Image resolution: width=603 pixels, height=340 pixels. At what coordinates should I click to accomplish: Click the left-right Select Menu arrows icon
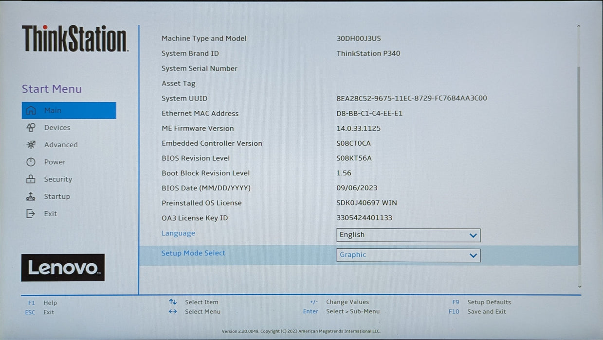(x=173, y=312)
